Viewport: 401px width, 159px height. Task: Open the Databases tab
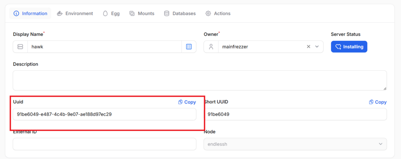180,14
